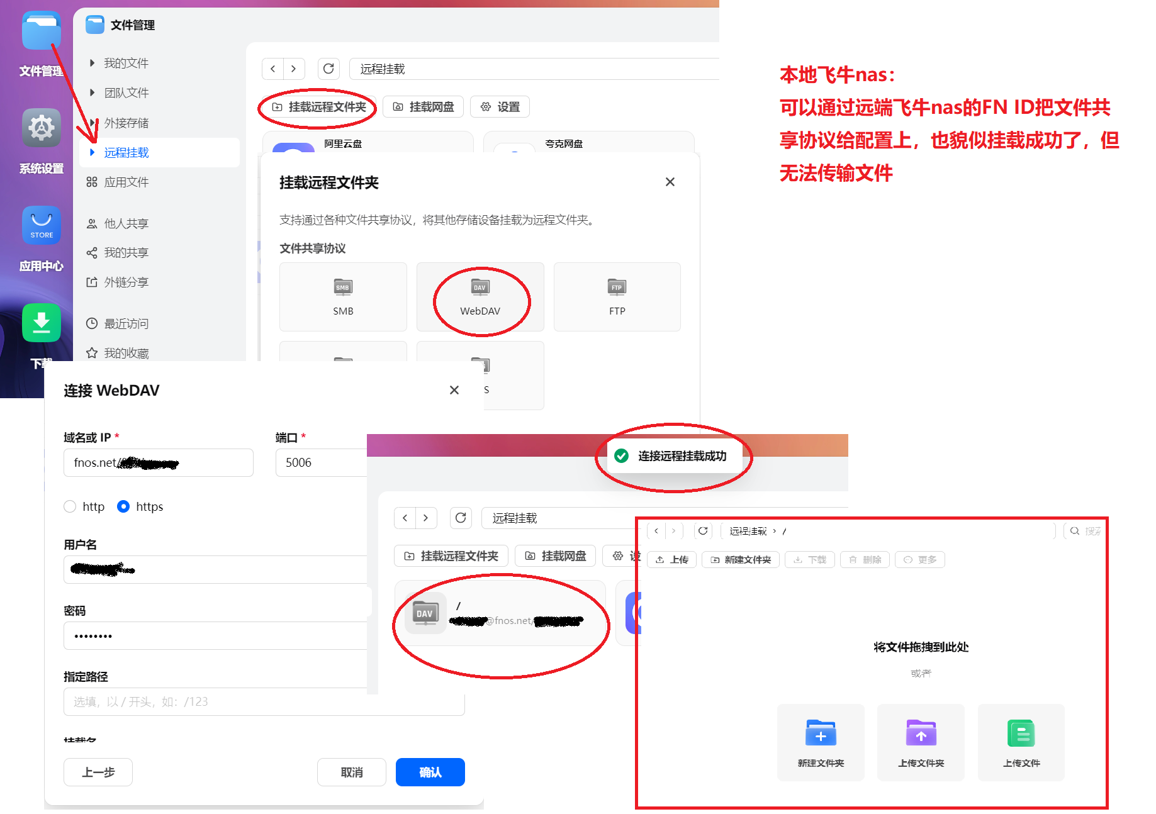Screen dimensions: 1156x814
Task: Click the large 新建文件夹 folder card
Action: click(821, 742)
